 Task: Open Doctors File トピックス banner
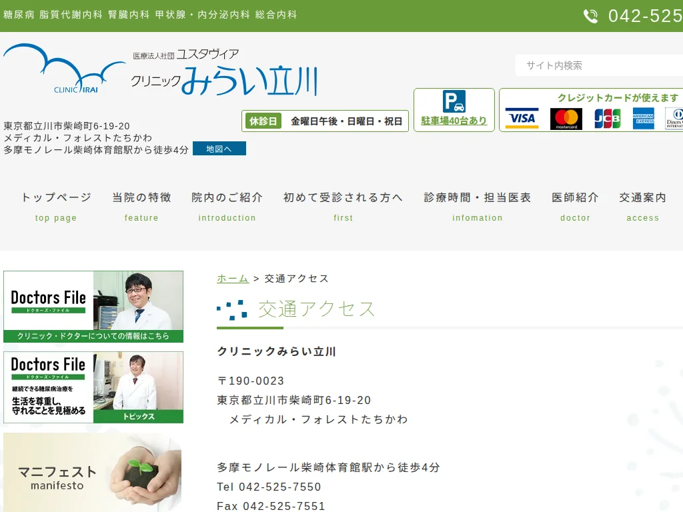pos(93,387)
